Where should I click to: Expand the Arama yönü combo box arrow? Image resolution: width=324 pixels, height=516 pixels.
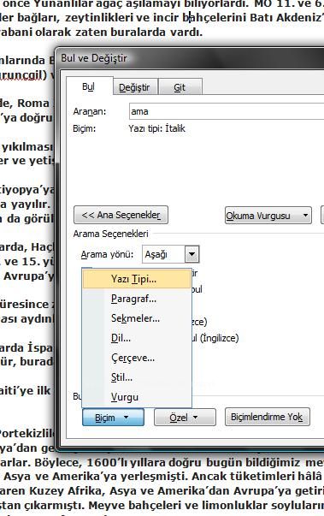click(x=191, y=254)
